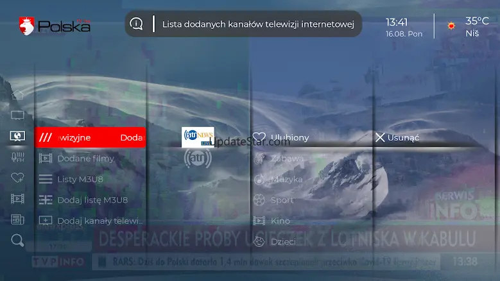Click the sun weather icon
Image resolution: width=500 pixels, height=281 pixels.
click(x=451, y=26)
